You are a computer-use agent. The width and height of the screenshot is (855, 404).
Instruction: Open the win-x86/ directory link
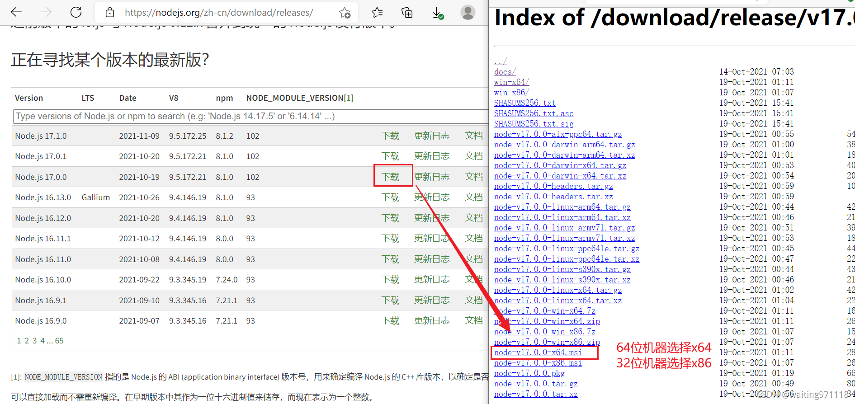click(511, 92)
